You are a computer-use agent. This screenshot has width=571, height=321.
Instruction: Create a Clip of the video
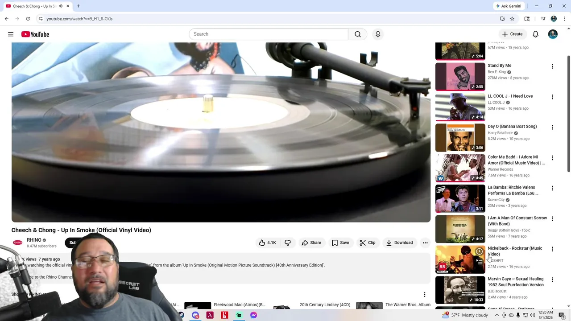click(368, 243)
